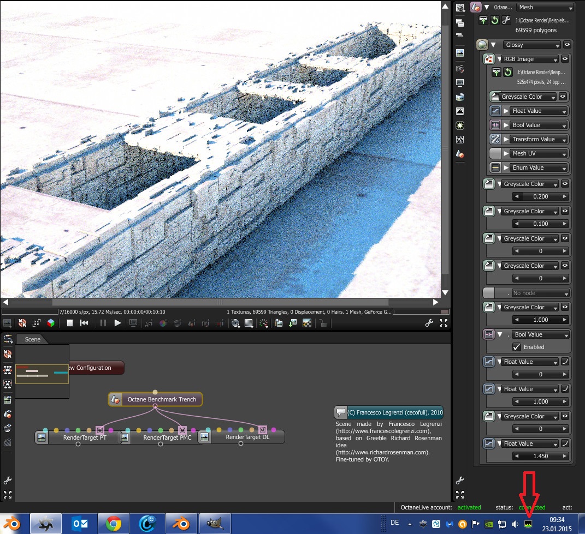
Task: Resume rendering with the play button
Action: 117,323
